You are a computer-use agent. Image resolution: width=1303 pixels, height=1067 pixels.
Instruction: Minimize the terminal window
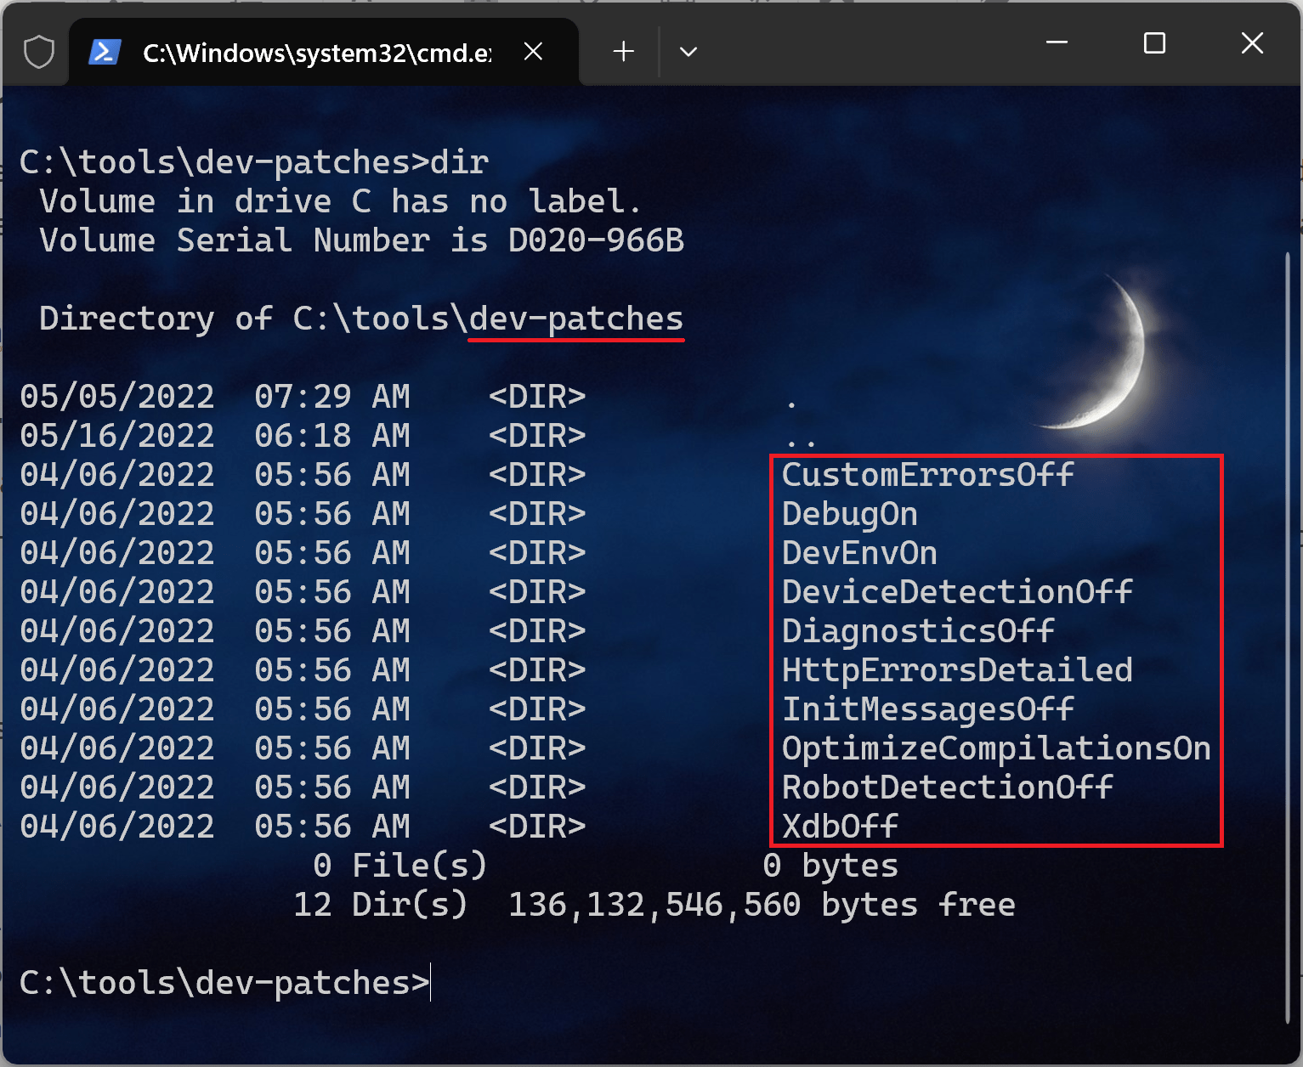(1057, 42)
